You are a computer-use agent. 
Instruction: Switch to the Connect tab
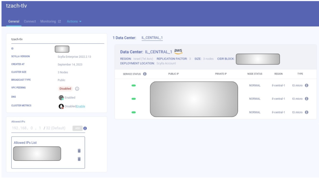point(30,21)
